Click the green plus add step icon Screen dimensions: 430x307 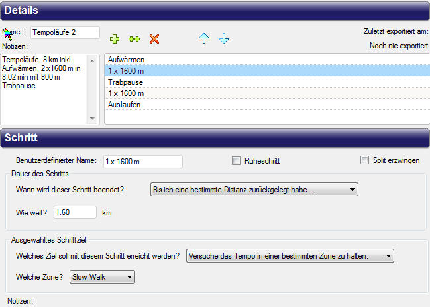pos(113,39)
